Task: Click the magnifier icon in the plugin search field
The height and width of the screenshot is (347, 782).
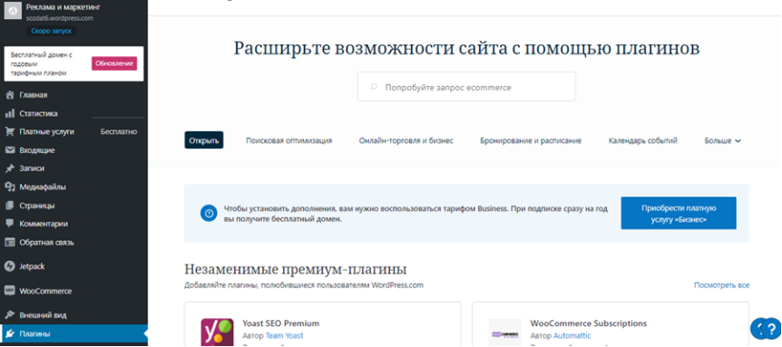Action: tap(373, 87)
